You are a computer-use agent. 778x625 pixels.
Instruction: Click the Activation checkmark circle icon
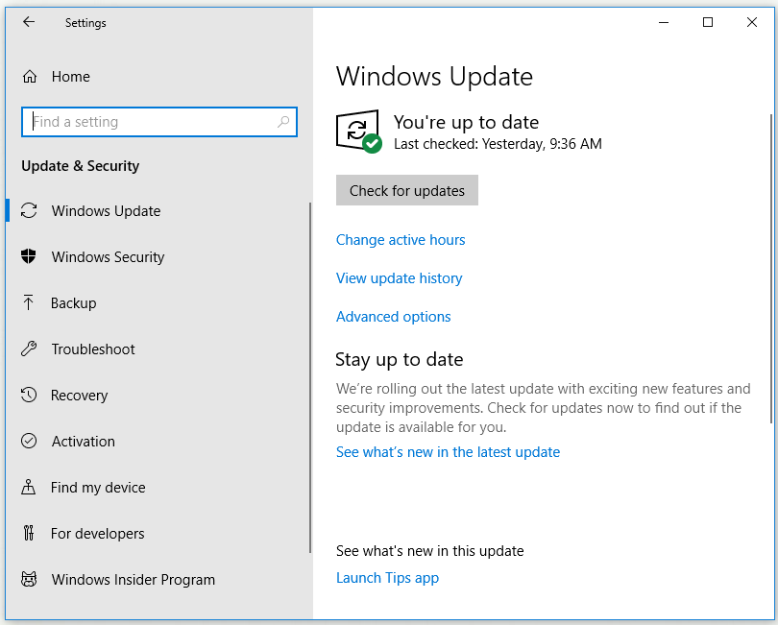pos(29,441)
